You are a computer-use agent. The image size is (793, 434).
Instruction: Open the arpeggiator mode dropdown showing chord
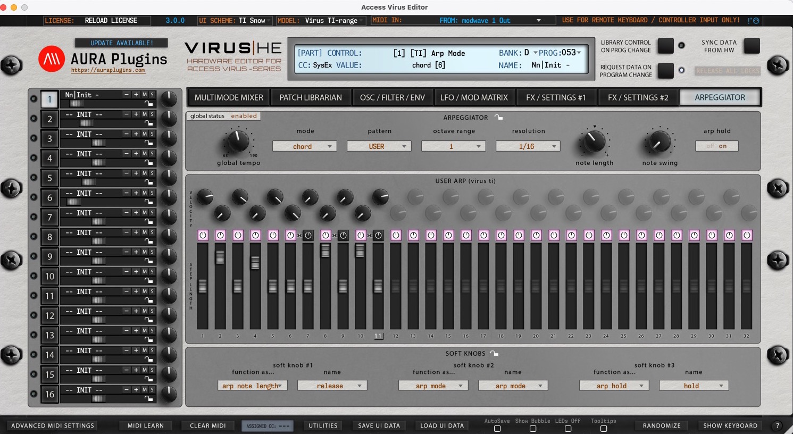(x=304, y=146)
